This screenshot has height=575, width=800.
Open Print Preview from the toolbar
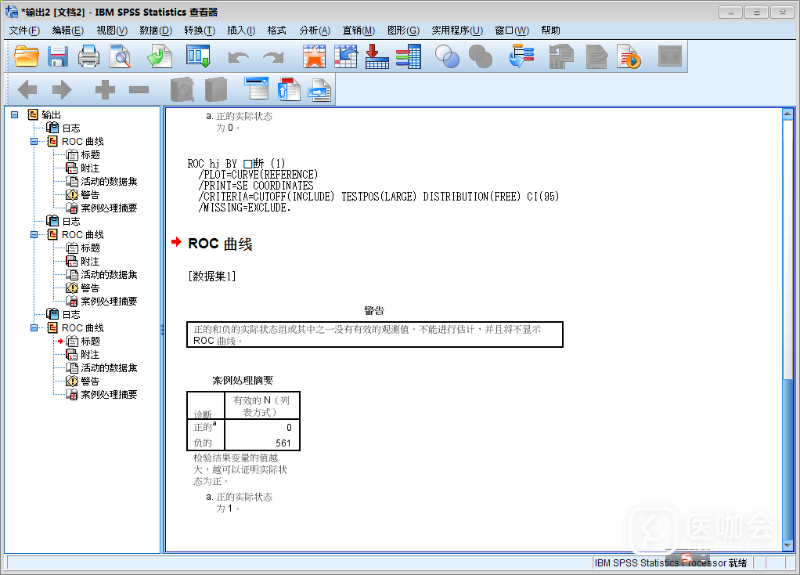(x=121, y=56)
